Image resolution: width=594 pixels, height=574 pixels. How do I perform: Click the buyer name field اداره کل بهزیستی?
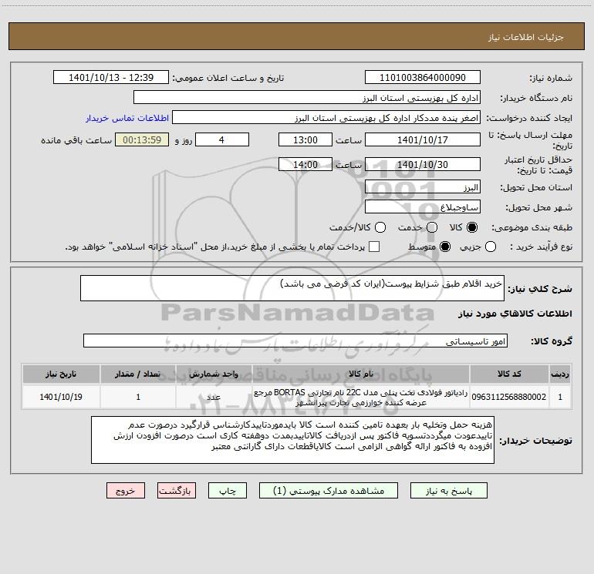pyautogui.click(x=307, y=98)
